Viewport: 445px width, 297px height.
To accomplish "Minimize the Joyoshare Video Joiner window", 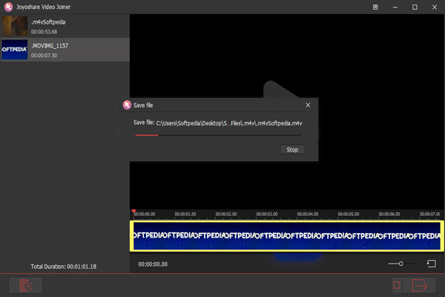I will (x=393, y=7).
